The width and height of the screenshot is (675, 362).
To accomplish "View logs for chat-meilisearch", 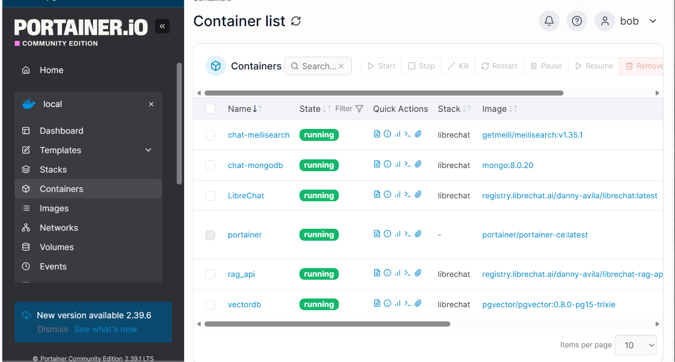I will 377,134.
